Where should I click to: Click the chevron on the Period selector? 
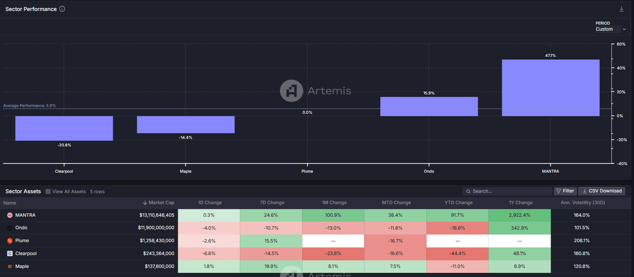click(625, 29)
